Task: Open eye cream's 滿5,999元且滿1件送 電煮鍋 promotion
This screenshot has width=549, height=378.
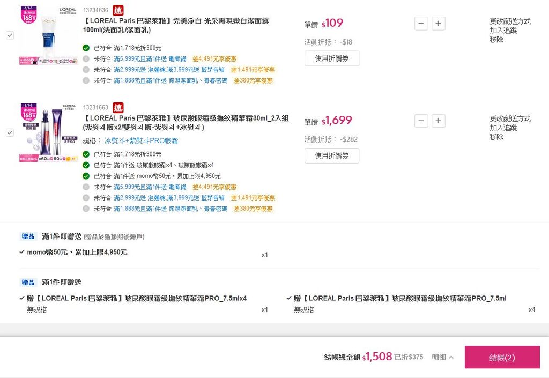Action: 150,187
